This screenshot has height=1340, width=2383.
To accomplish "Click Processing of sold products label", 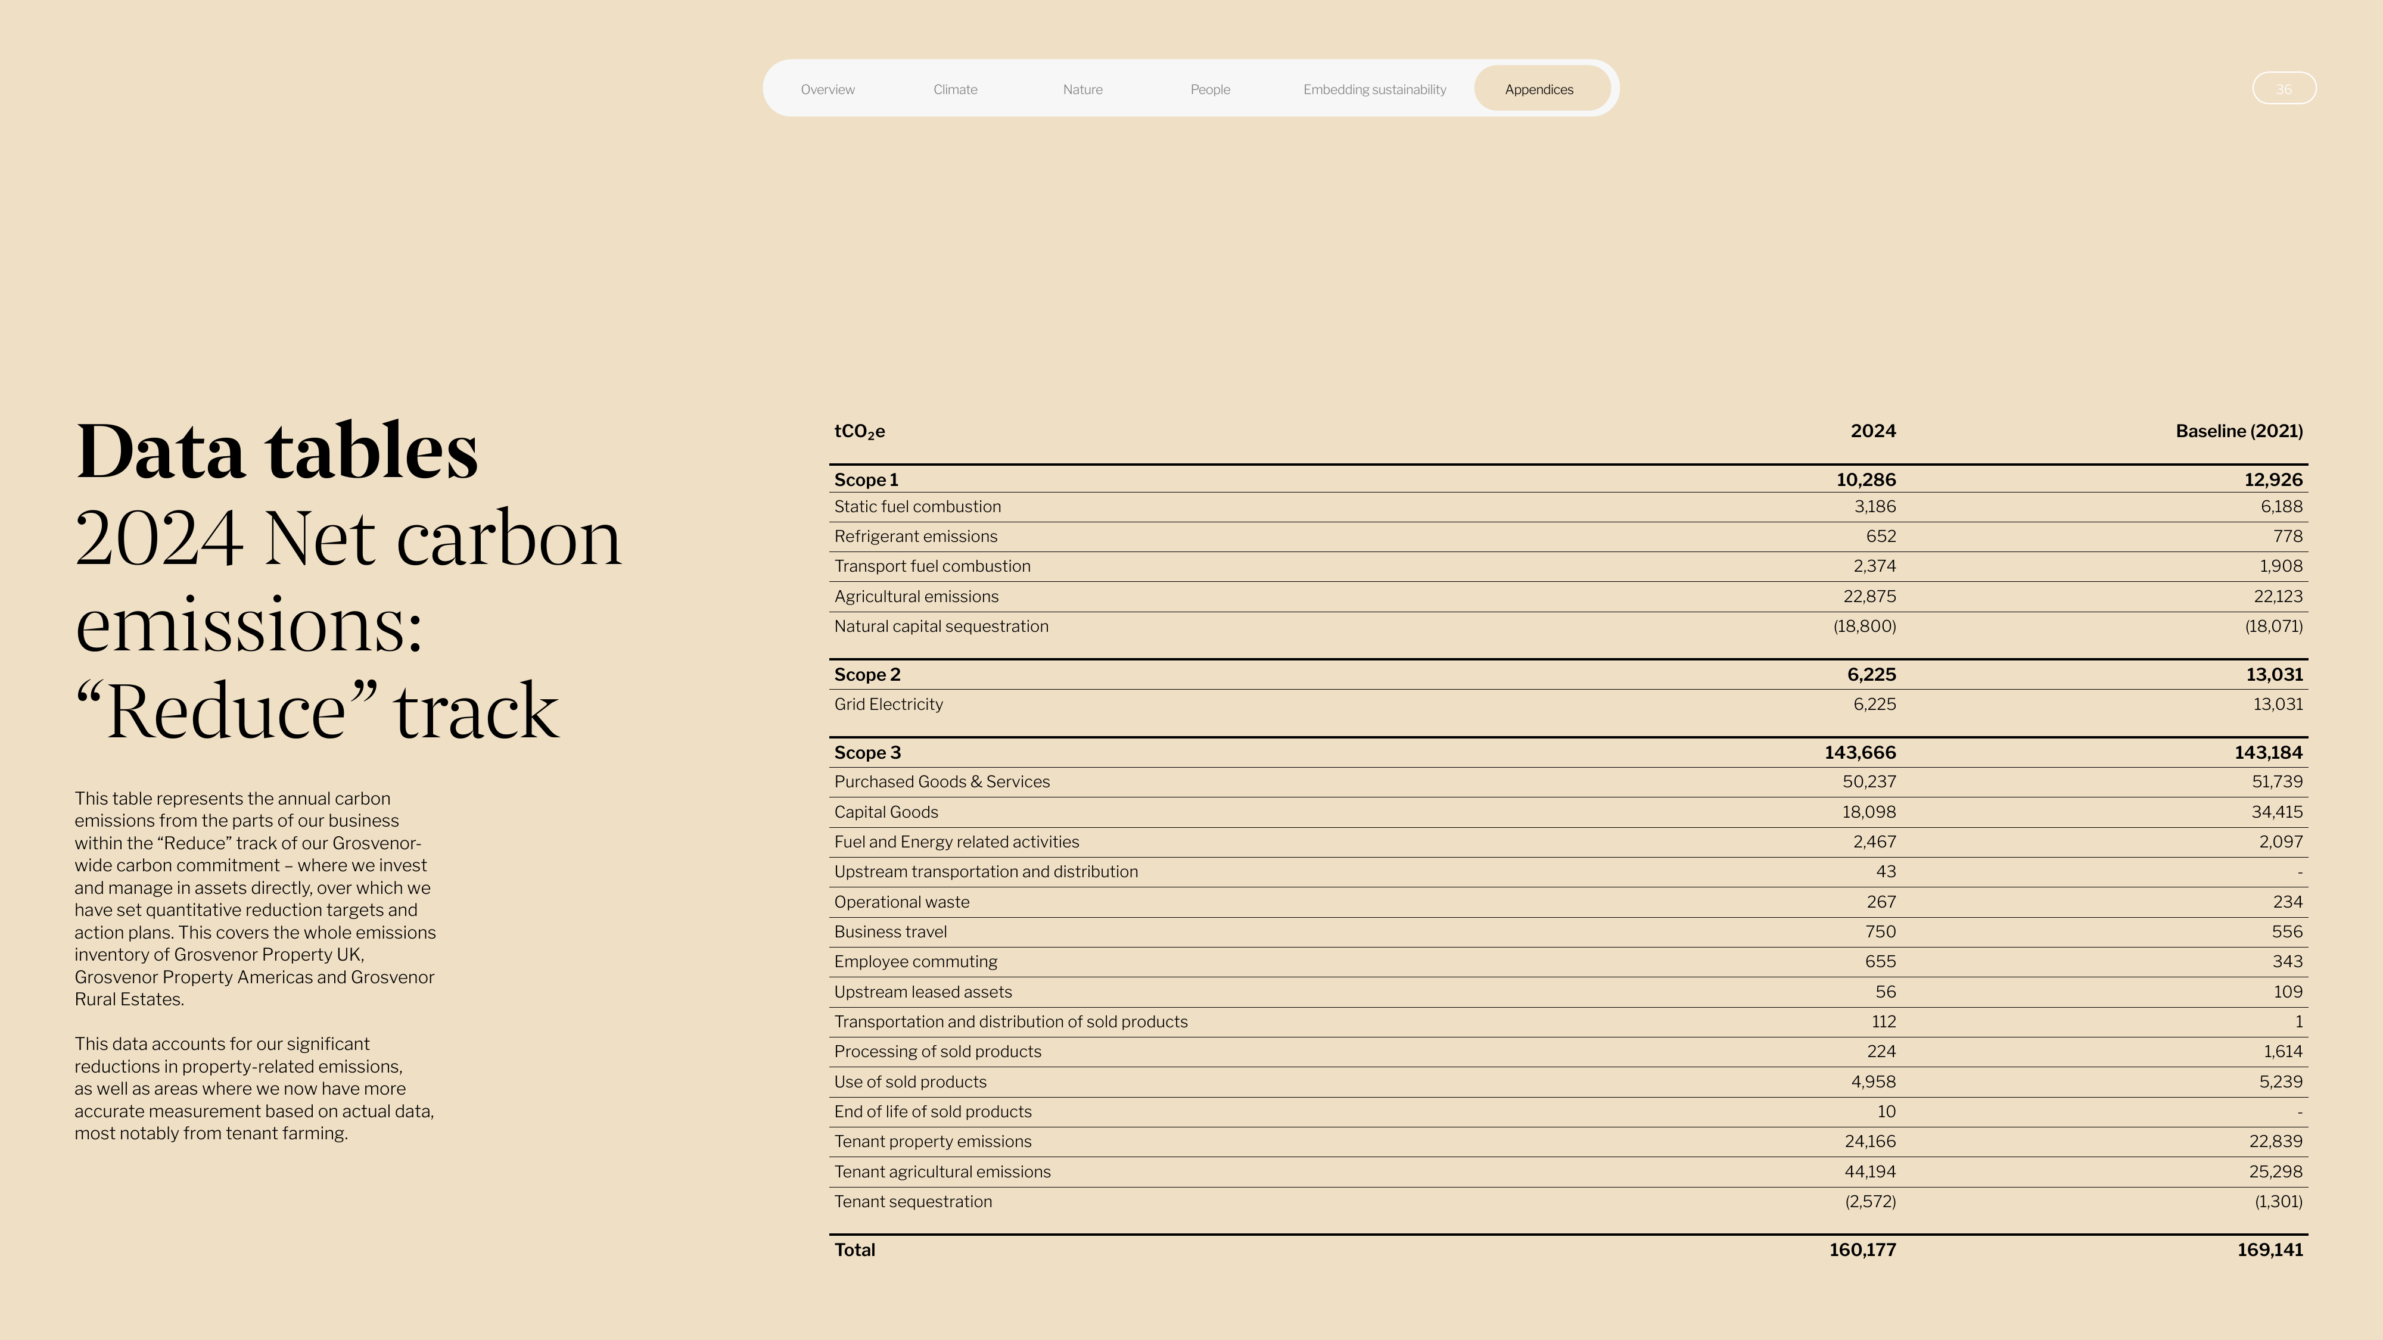I will (x=937, y=1052).
